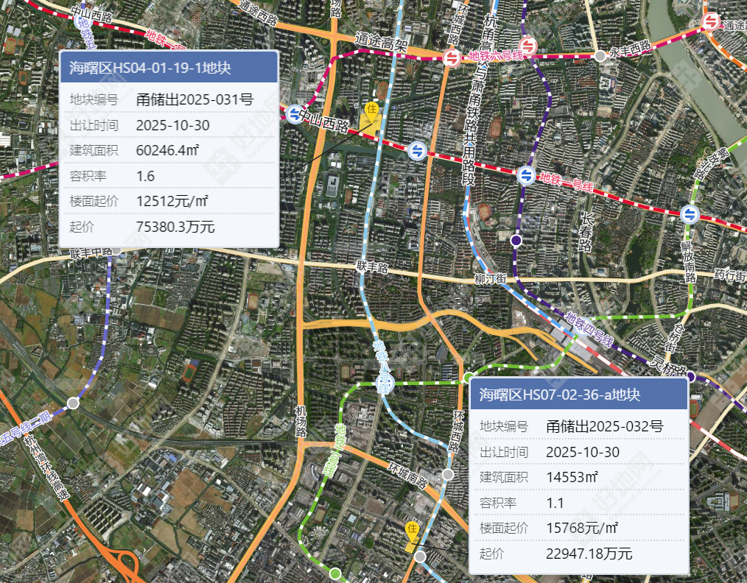The image size is (747, 583).
Task: Click the 通途高架 road label
Action: 381,41
